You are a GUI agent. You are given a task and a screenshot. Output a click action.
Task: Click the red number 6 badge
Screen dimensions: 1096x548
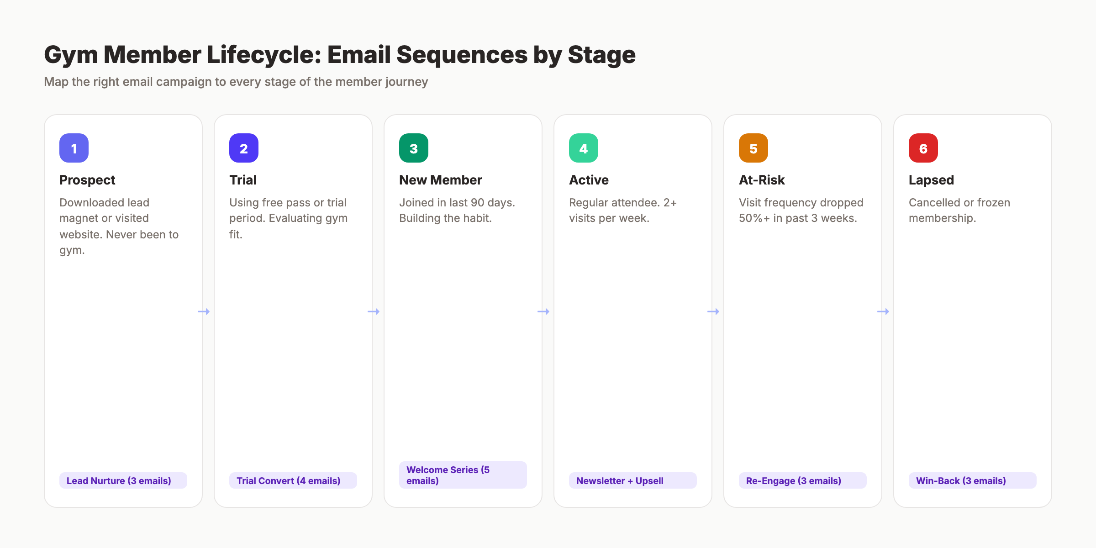coord(923,148)
